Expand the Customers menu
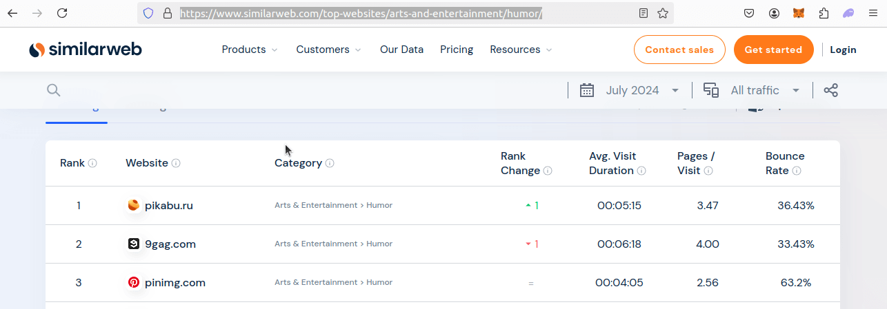This screenshot has height=309, width=887. [328, 50]
